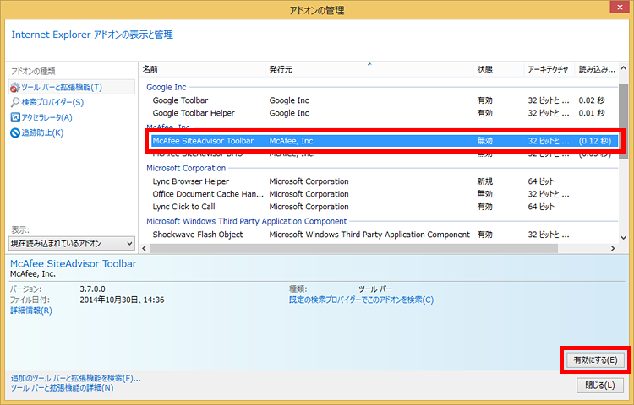Open ツール バーと拡張機能の詳細(N) link
Screen dimensions: 634x405
click(62, 388)
